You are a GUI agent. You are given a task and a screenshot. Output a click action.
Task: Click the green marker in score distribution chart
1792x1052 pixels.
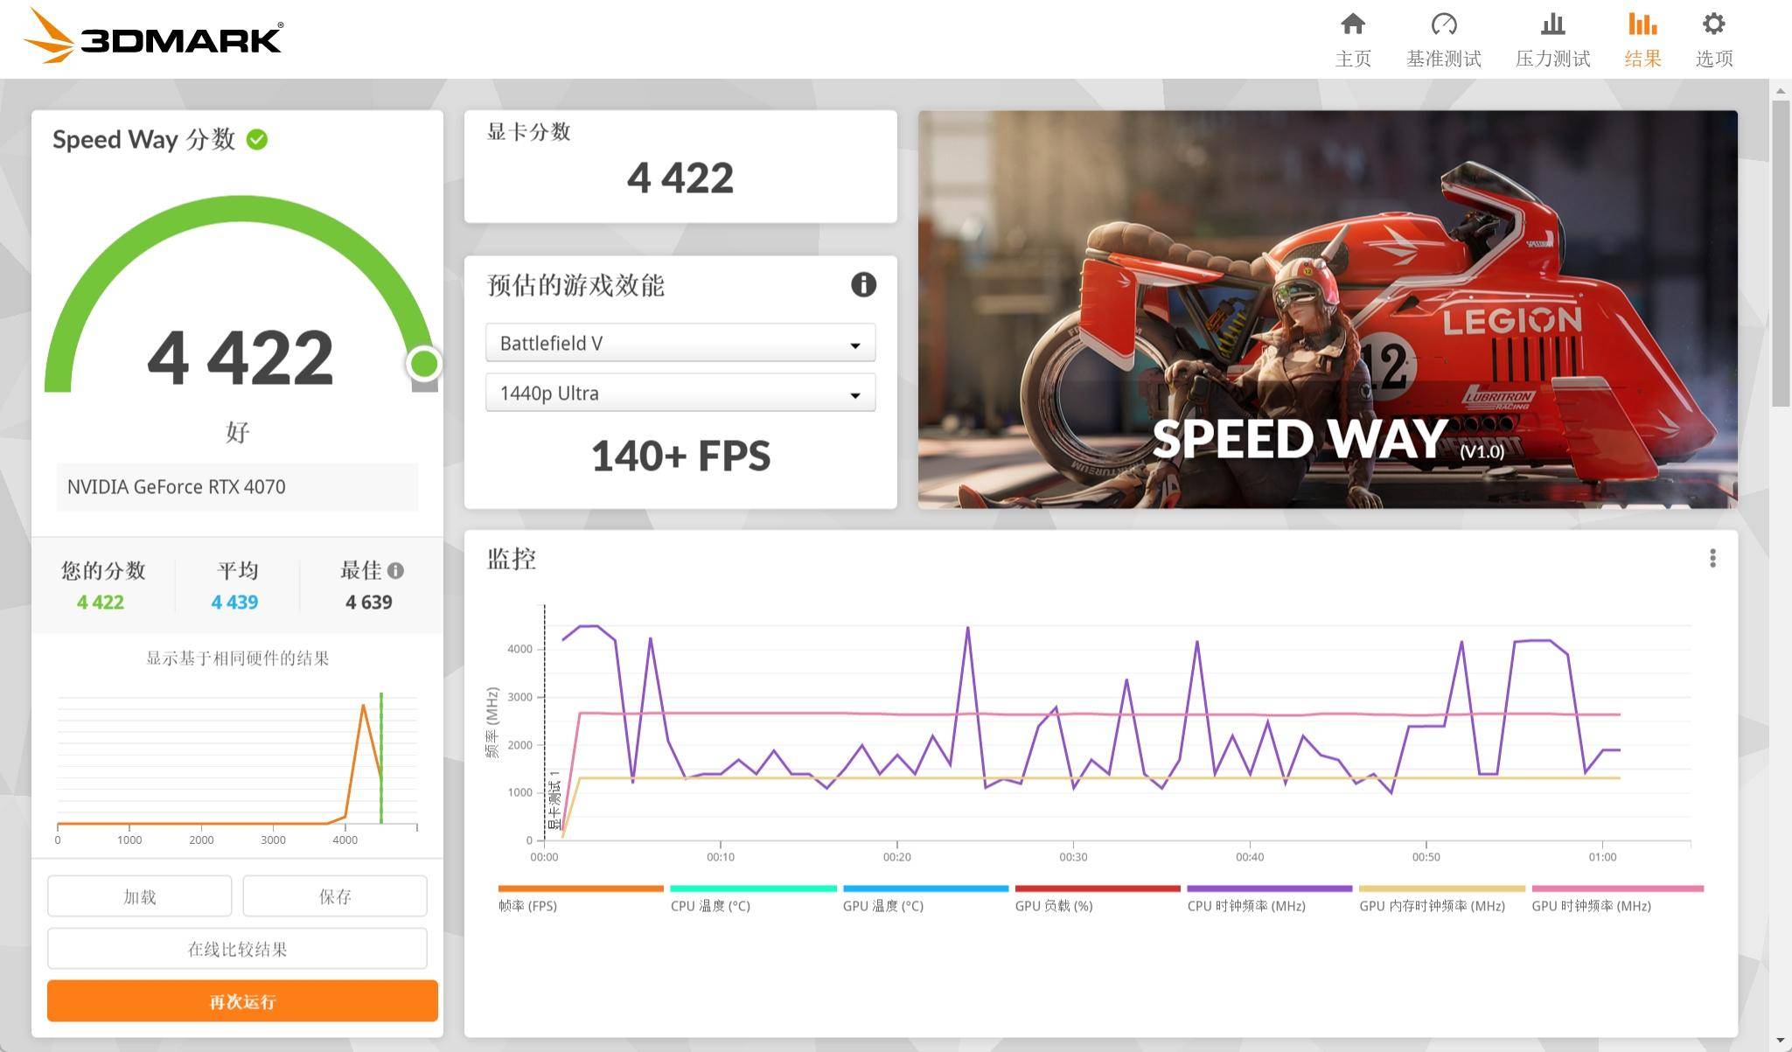(381, 757)
